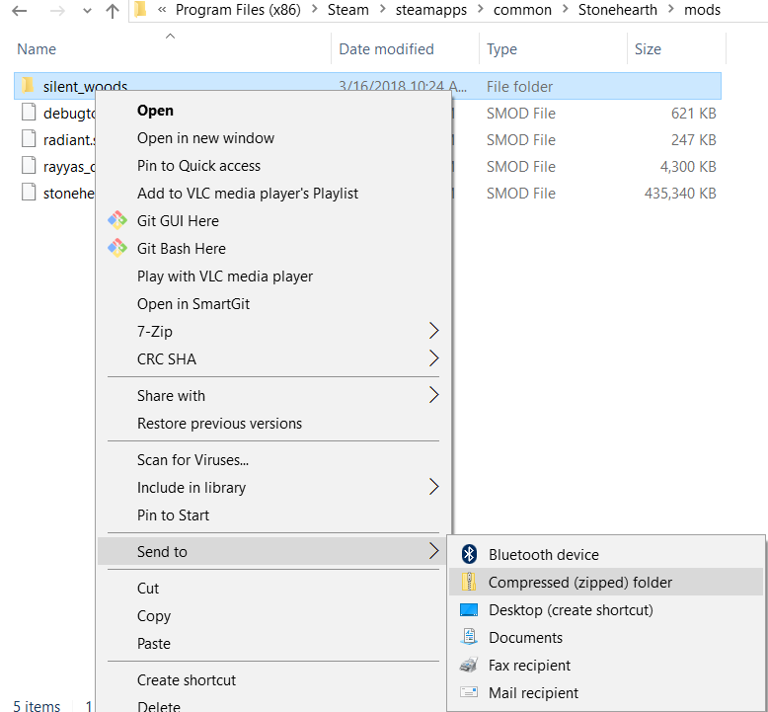The width and height of the screenshot is (768, 712).
Task: Expand the 7-Zip submenu arrow
Action: pos(433,331)
